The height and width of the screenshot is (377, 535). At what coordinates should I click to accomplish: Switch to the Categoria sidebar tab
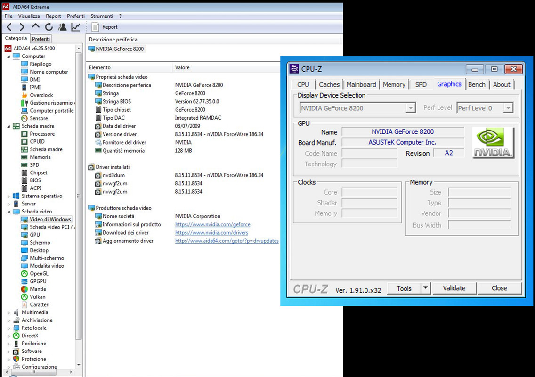pos(16,38)
